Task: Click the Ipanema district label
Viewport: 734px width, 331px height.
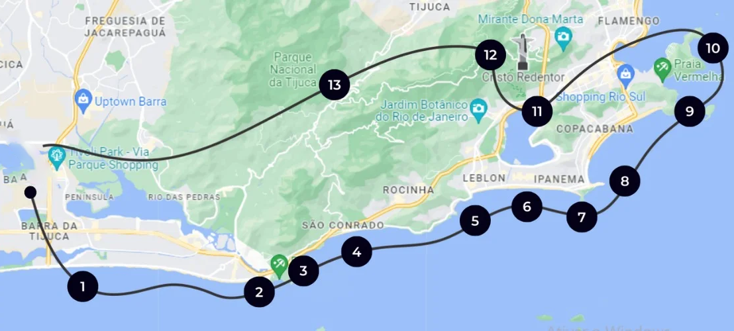Action: coord(559,179)
